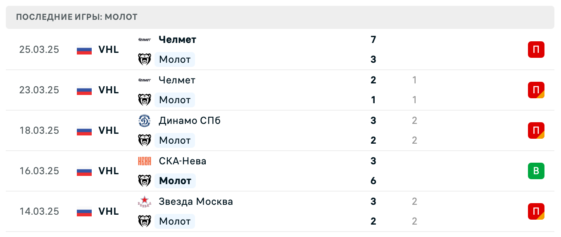Click the СКА-Нева team logo
561x237 pixels.
coord(144,161)
